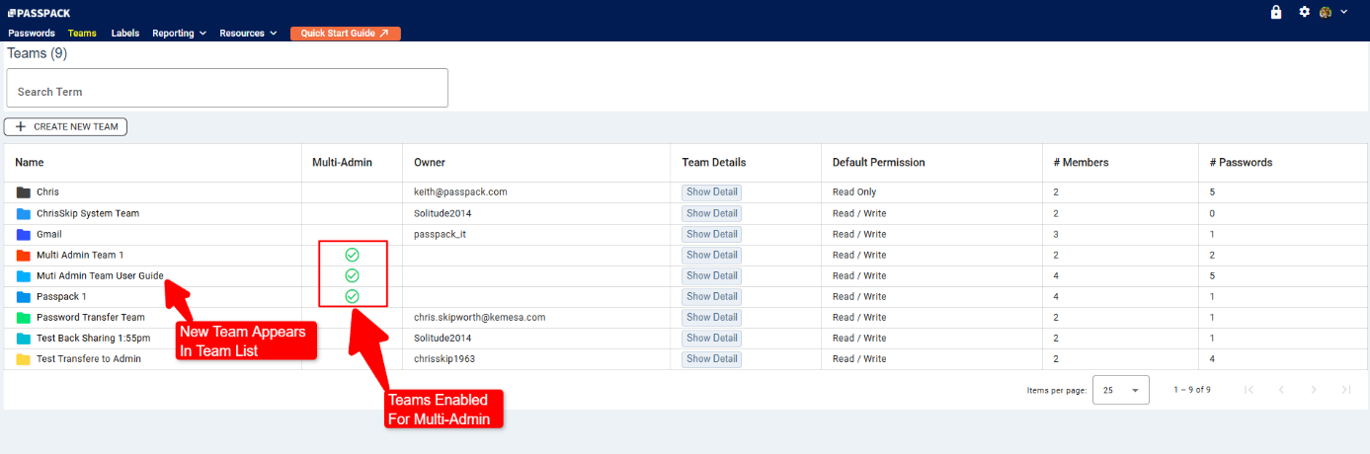1370x454 pixels.
Task: Open the Passwords tab
Action: 32,33
